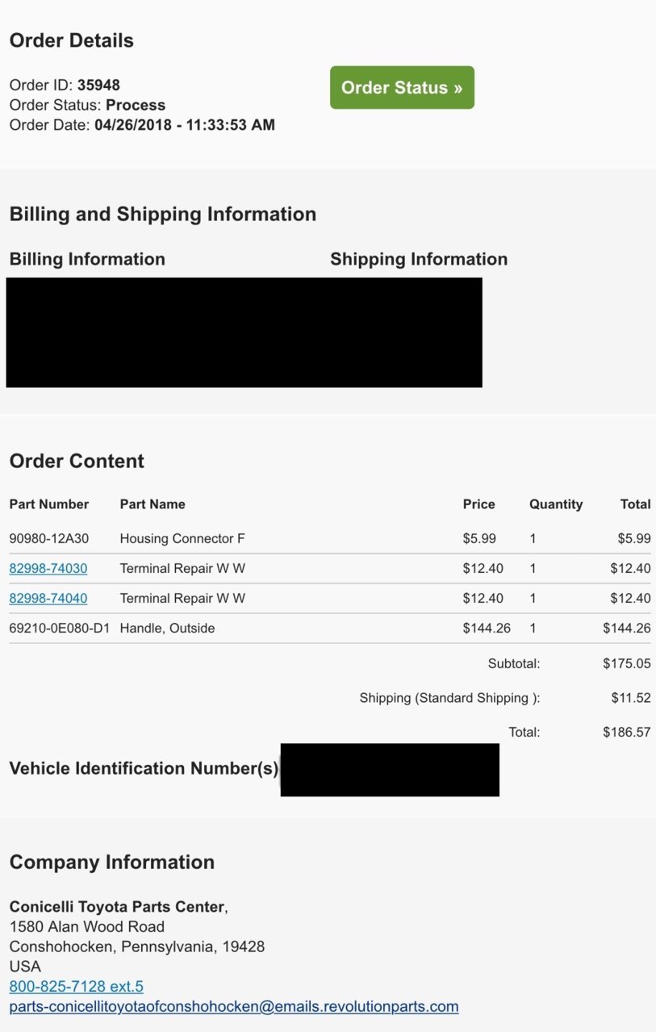Select the Order ID number 35948
The width and height of the screenshot is (656, 1032).
[x=98, y=85]
